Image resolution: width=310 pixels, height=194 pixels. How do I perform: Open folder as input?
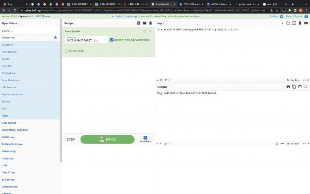tap(288, 23)
